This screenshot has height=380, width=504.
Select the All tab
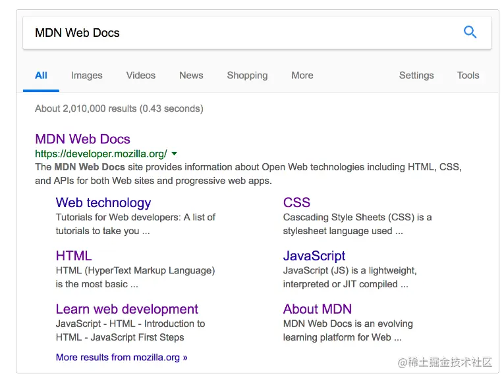click(41, 76)
